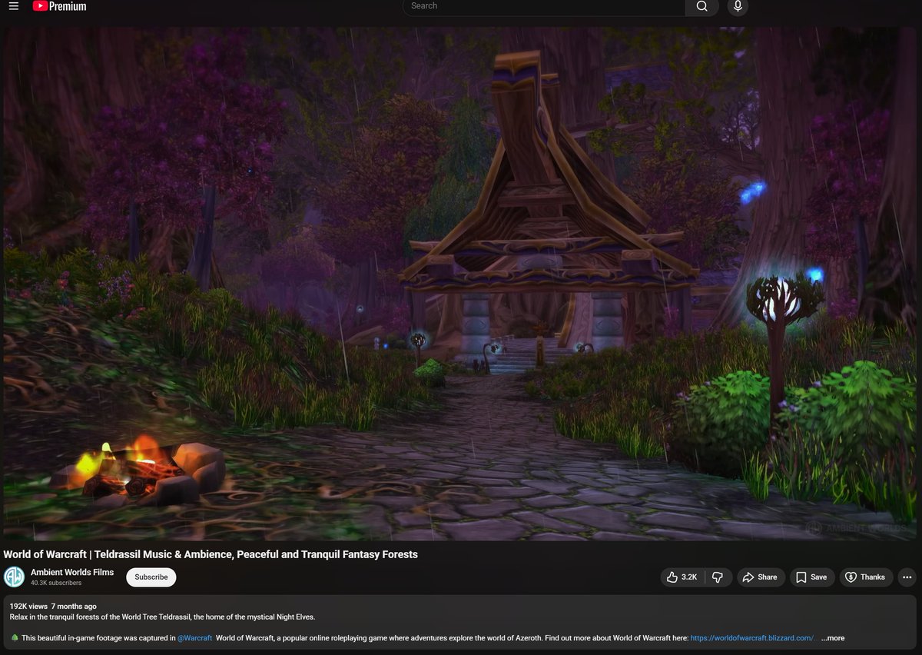The width and height of the screenshot is (922, 655).
Task: Open the Ambient Worlds Films channel avatar
Action: (x=14, y=577)
